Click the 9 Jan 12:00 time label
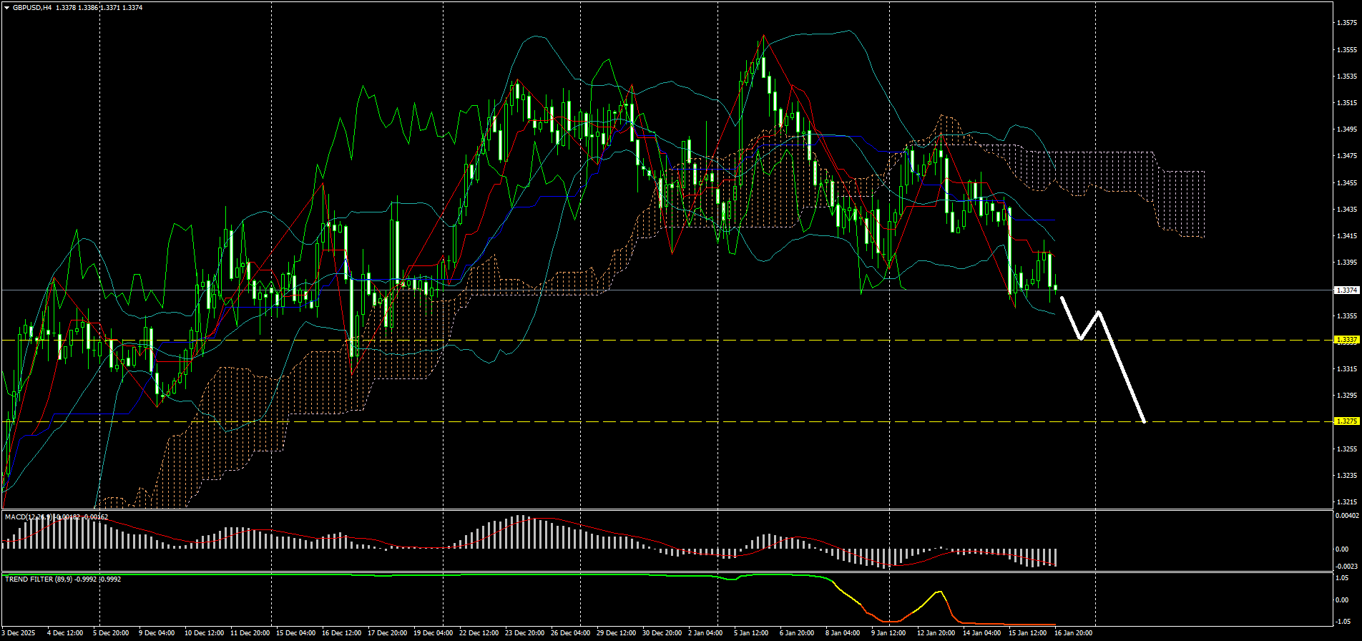This screenshot has width=1362, height=641. [x=888, y=633]
